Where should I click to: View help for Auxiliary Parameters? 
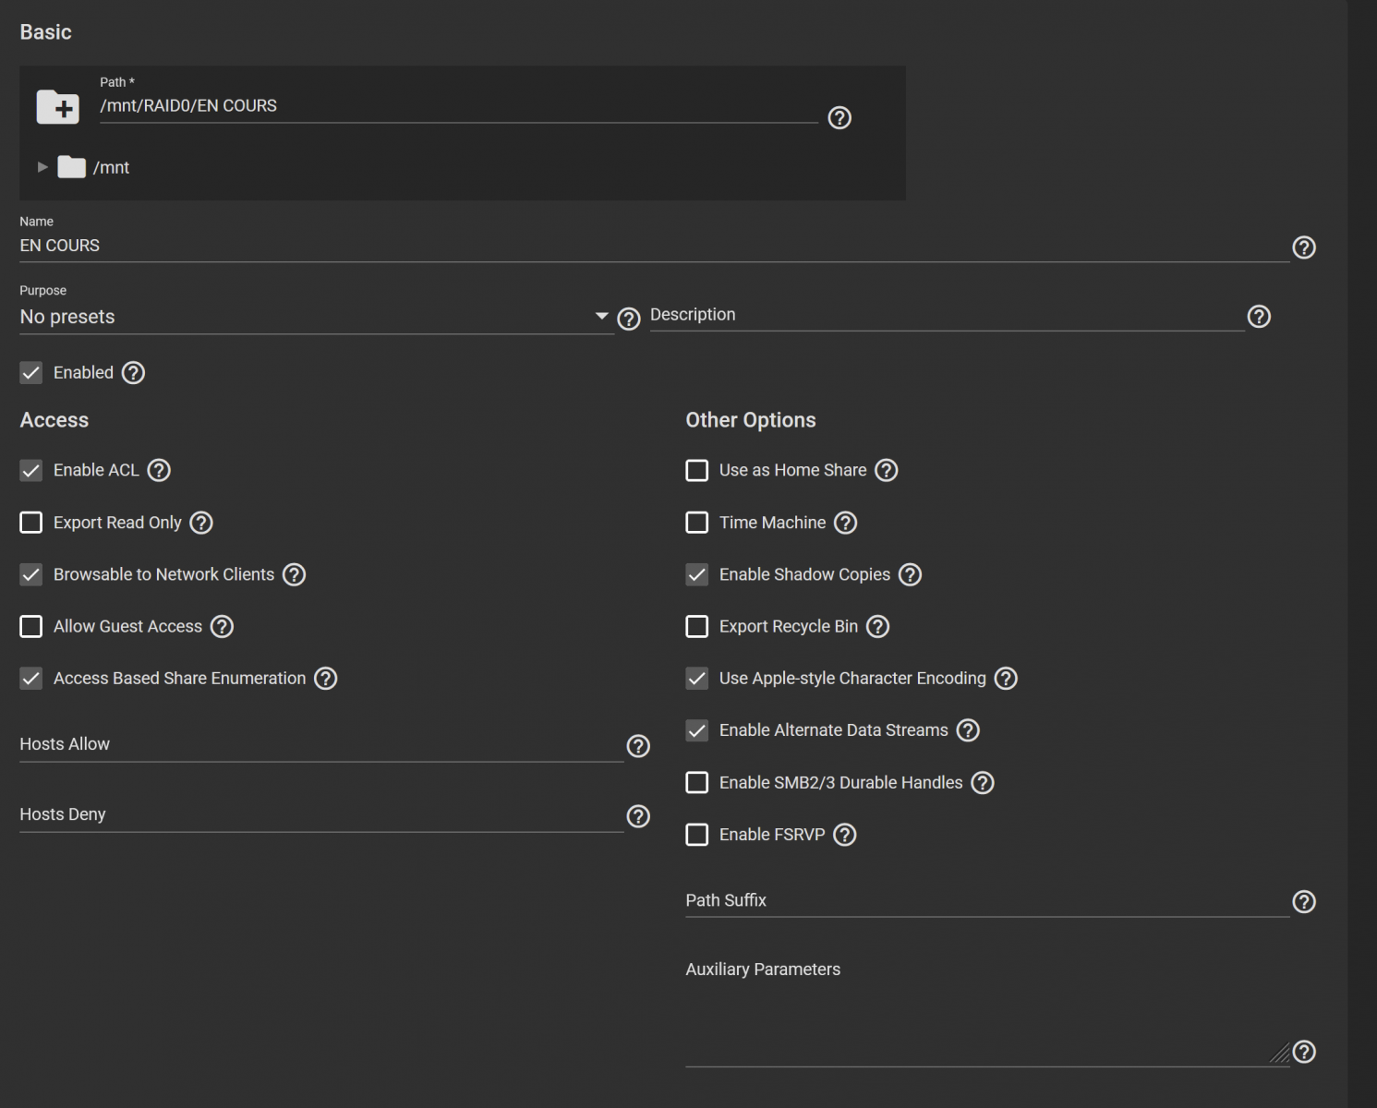pos(1303,1052)
